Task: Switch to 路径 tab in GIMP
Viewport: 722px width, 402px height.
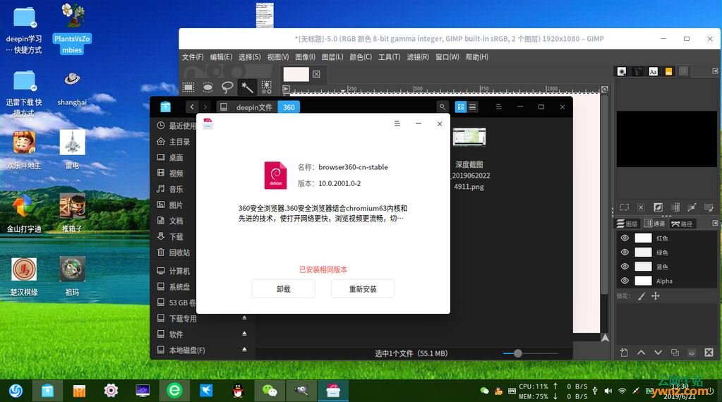Action: (682, 224)
